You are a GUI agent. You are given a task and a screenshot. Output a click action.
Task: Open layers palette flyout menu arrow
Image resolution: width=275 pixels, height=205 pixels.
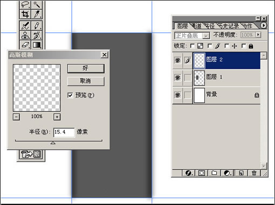point(264,25)
